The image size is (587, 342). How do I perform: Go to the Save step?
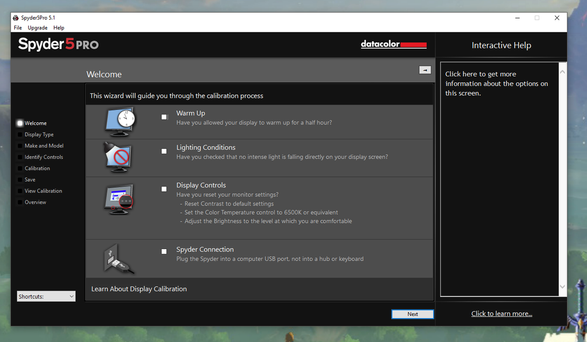[x=27, y=179]
